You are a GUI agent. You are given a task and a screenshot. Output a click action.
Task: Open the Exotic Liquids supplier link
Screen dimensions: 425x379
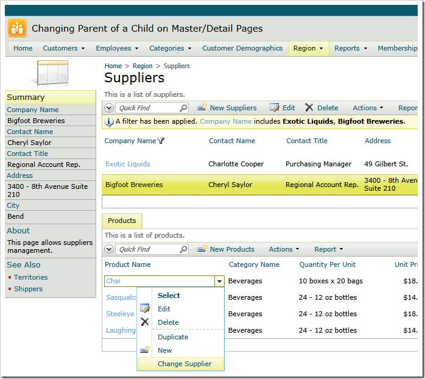pyautogui.click(x=128, y=164)
